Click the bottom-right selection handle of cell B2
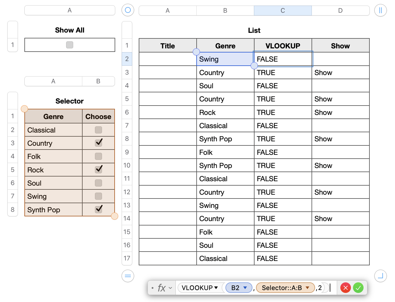395x302 pixels. 254,66
